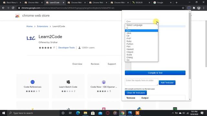
Task: Follow the Extensions breadcrumb link
Action: point(42,26)
